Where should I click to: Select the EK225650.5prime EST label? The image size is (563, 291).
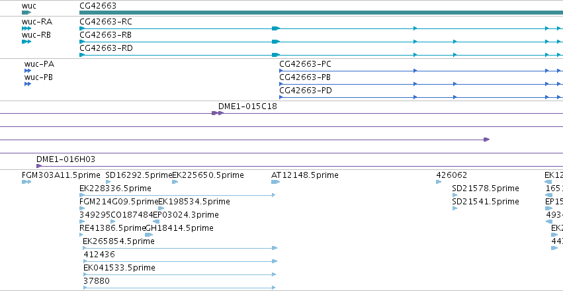click(208, 175)
